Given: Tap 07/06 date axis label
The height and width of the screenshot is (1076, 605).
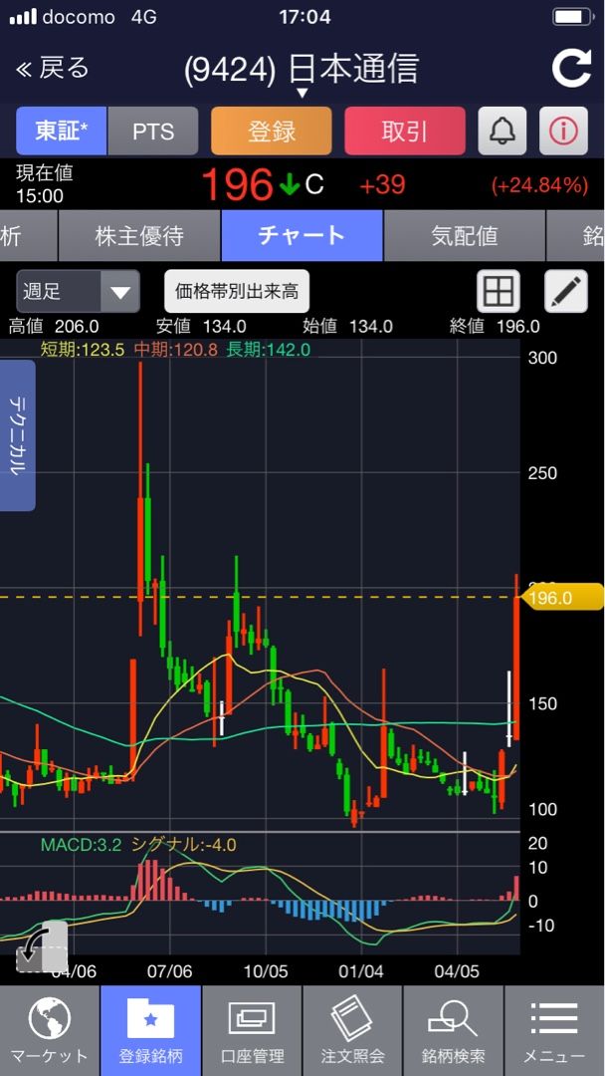Looking at the screenshot, I should click(x=170, y=971).
